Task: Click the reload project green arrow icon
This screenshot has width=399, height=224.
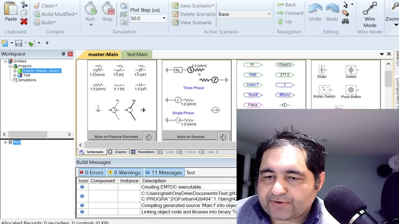Action: [32, 43]
